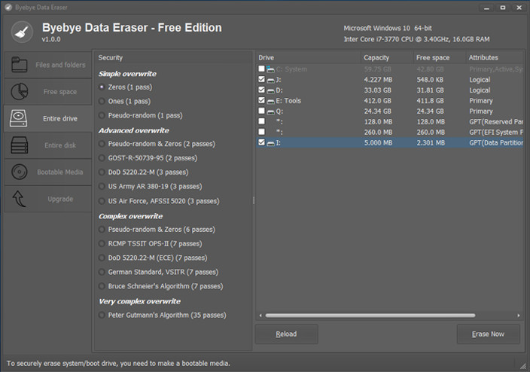The image size is (530, 372).
Task: Open the Upgrade tab label
Action: pyautogui.click(x=60, y=199)
